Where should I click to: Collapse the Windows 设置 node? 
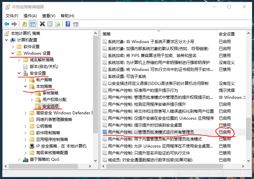pyautogui.click(x=13, y=53)
